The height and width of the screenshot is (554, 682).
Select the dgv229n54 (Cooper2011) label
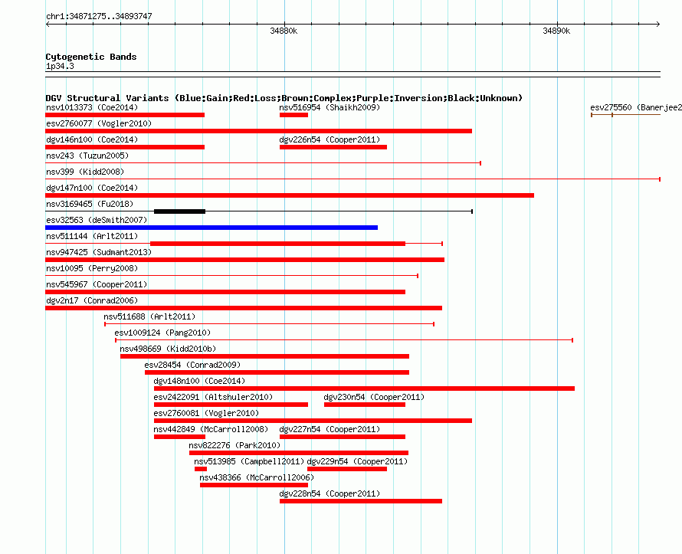click(357, 461)
